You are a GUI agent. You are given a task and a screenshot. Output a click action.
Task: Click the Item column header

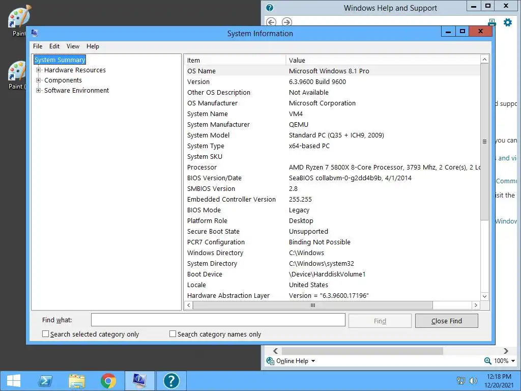click(x=235, y=60)
